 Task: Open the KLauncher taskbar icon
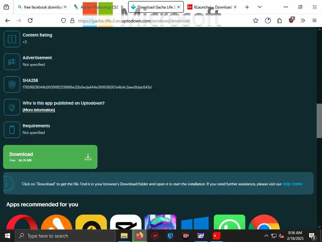(216, 236)
